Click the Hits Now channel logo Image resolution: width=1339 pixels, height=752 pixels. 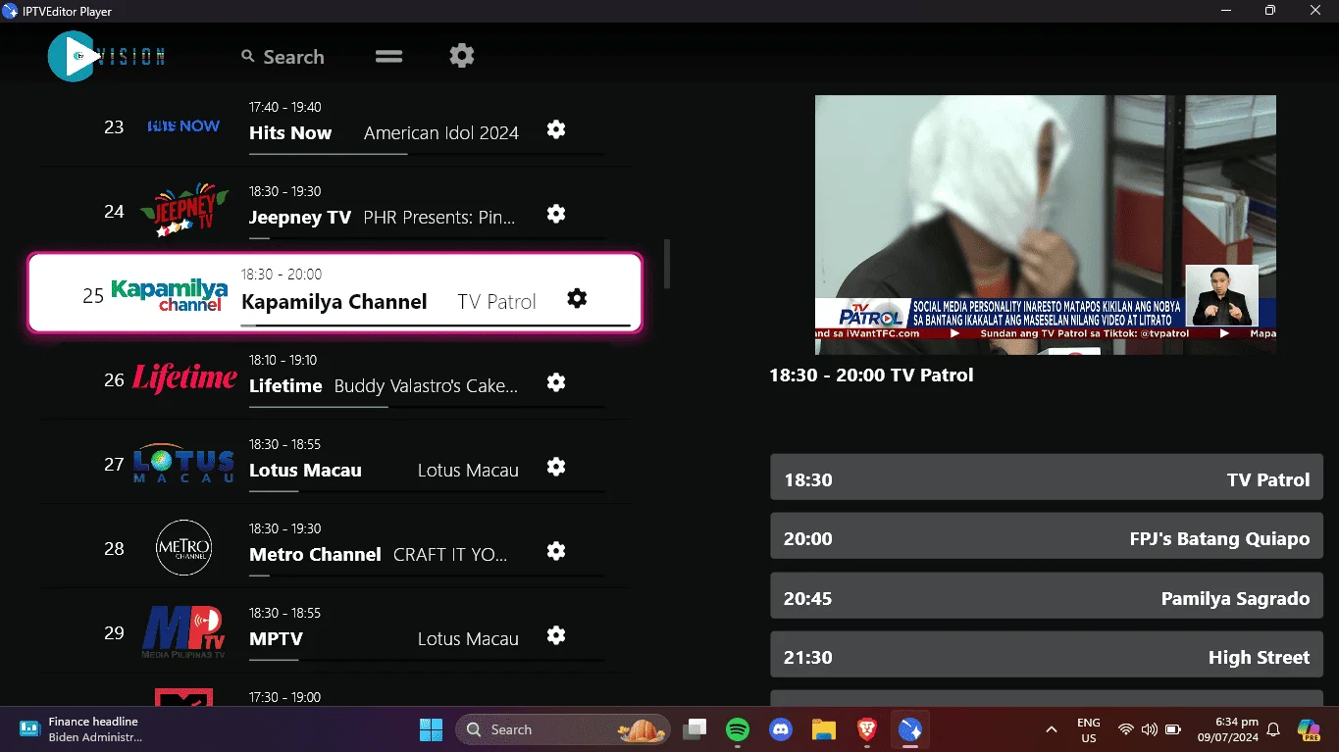pyautogui.click(x=183, y=126)
